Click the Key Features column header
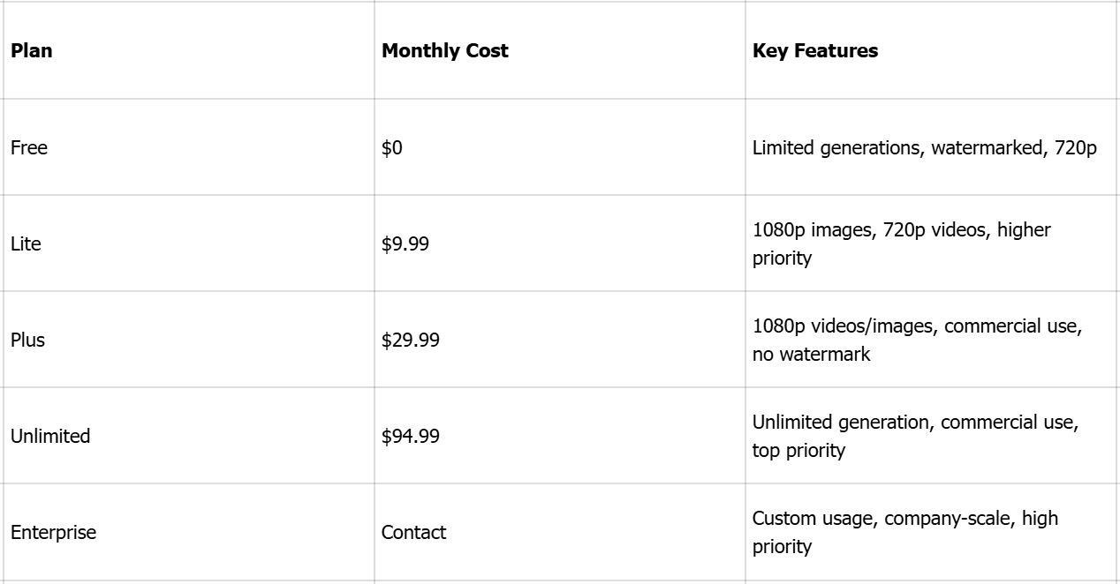The image size is (1120, 584). pos(815,51)
